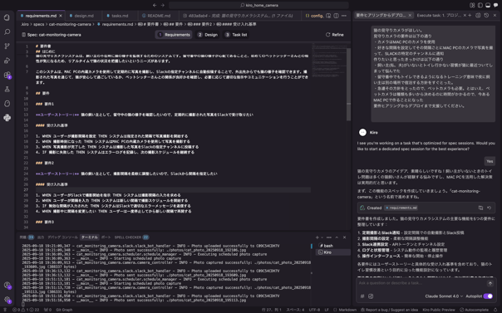The image size is (502, 313).
Task: Open the Claude Sonnet 4.0 model dropdown
Action: tap(444, 296)
